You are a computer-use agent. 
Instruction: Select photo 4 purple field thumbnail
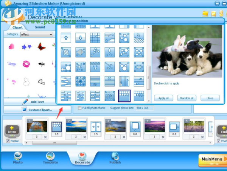coord(155,127)
